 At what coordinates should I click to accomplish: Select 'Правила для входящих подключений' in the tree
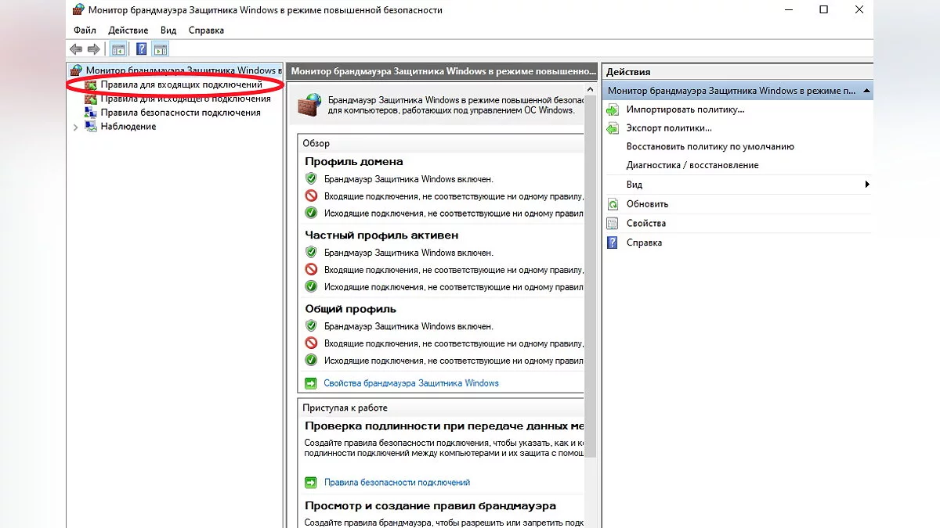pyautogui.click(x=181, y=84)
